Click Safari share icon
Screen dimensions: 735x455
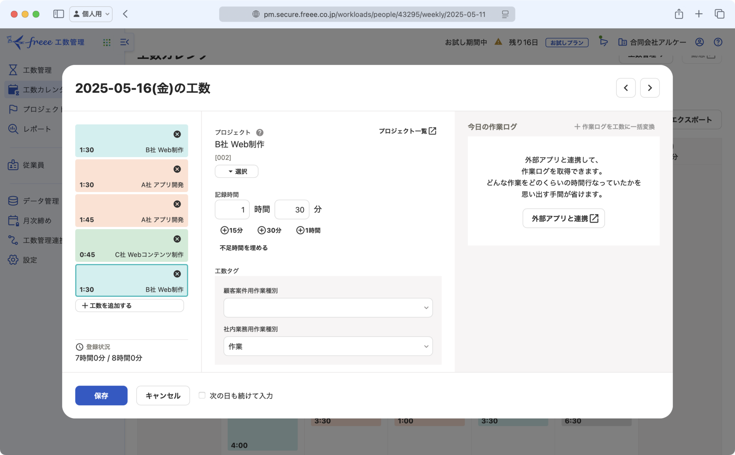click(679, 14)
